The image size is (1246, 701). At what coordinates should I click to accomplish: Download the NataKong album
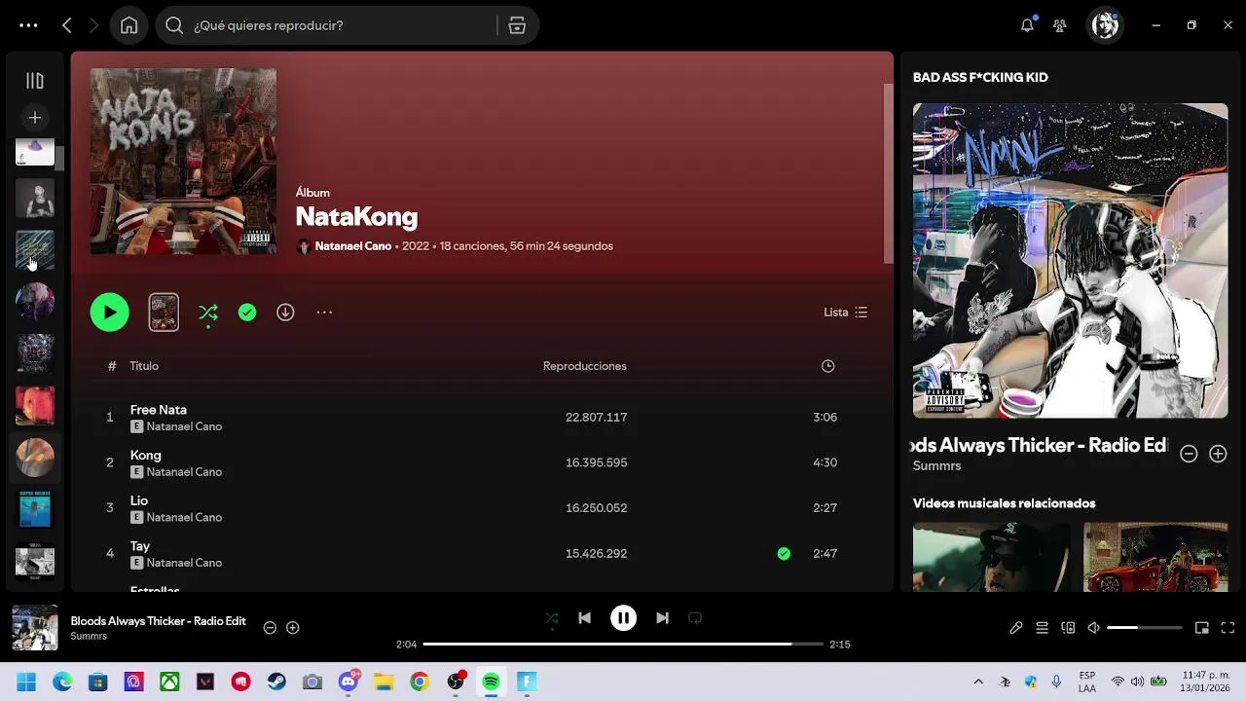285,313
